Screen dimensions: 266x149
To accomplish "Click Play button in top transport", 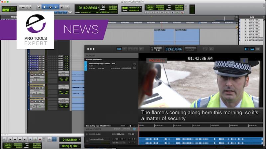I will click(x=177, y=13).
